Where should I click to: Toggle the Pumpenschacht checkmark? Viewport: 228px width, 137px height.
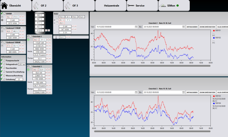tap(1, 60)
